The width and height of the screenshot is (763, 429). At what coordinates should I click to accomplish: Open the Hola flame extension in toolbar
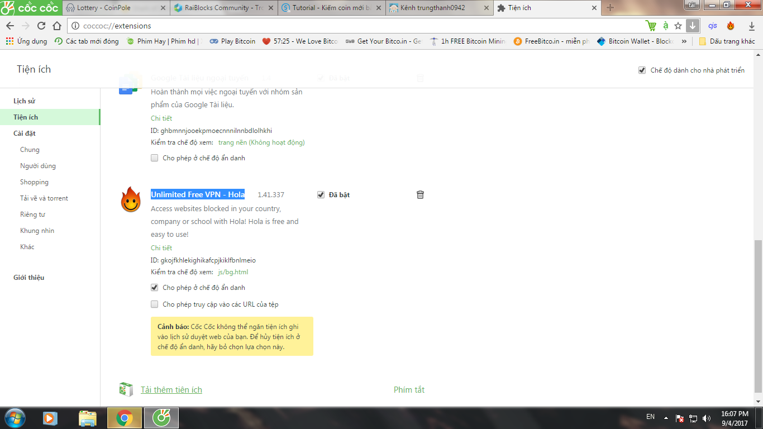(x=731, y=26)
